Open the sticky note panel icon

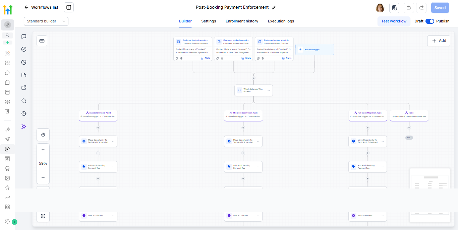click(x=24, y=75)
